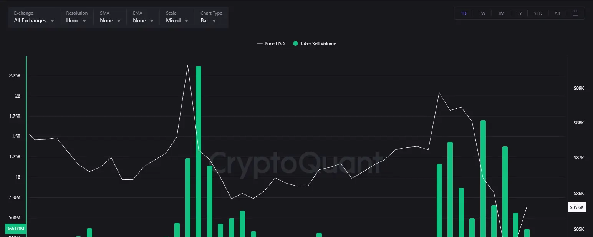Image resolution: width=593 pixels, height=237 pixels.
Task: Switch to the 1M view
Action: 501,13
